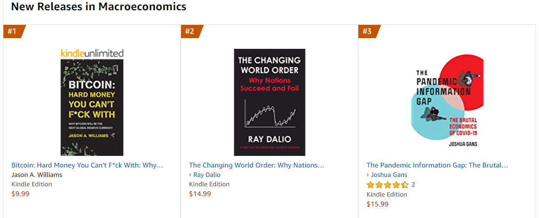Visit the Ray Dalio author page
Screen dimensions: 539x218
tap(207, 175)
